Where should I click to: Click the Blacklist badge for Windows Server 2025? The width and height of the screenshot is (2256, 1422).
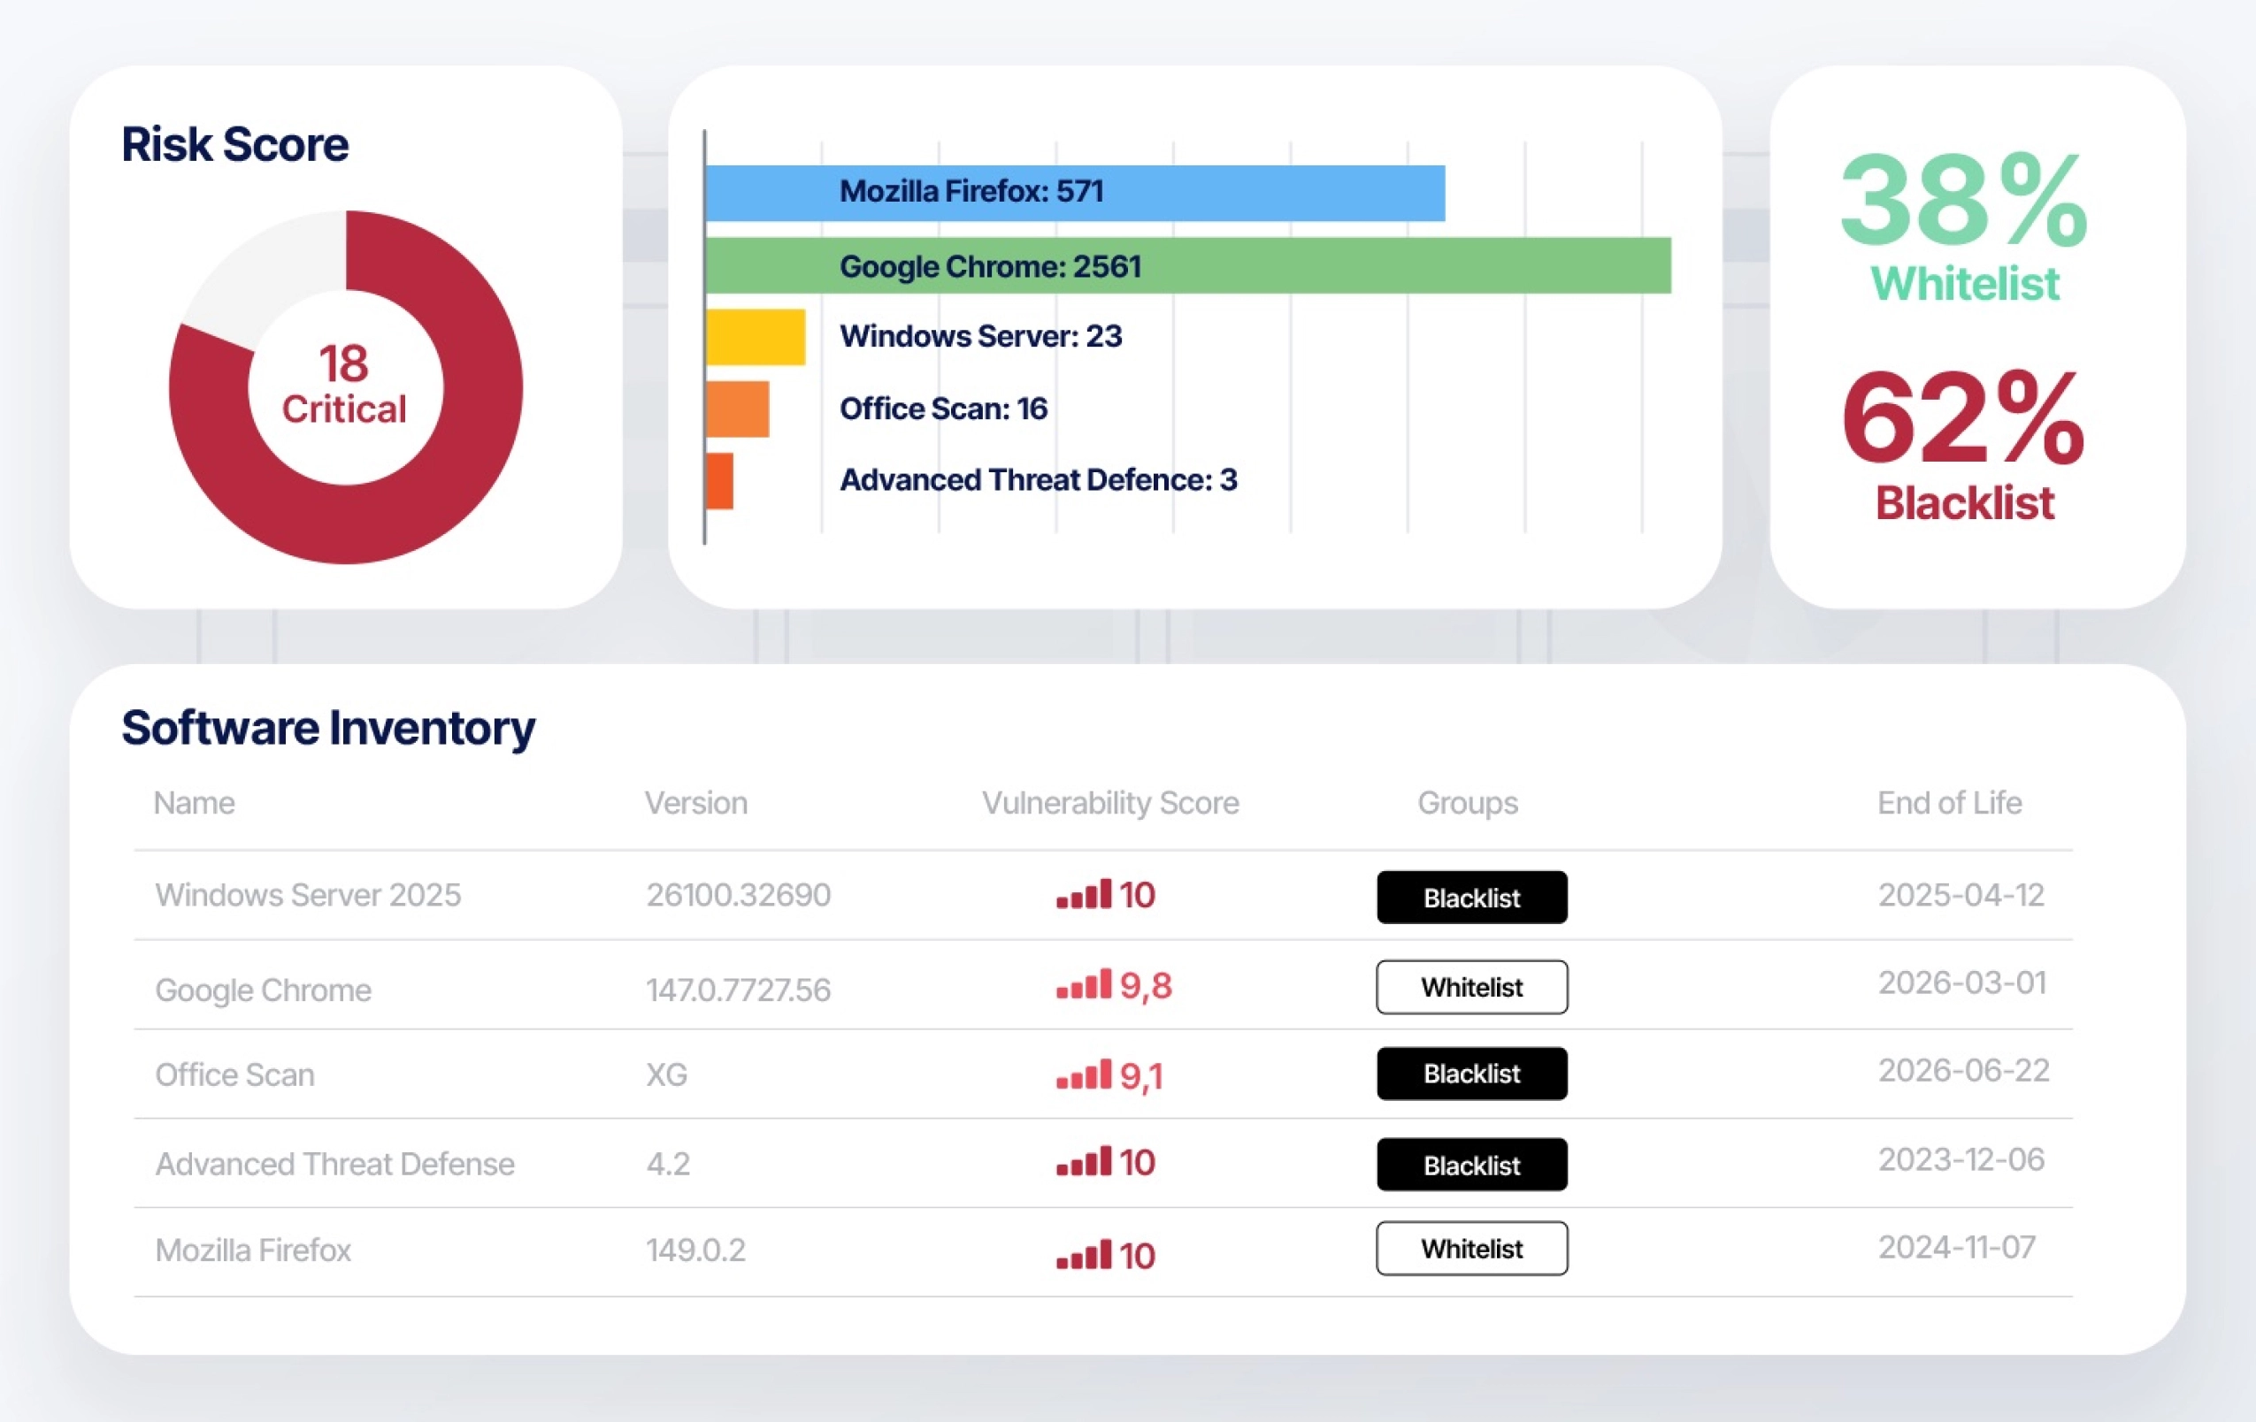click(x=1472, y=898)
